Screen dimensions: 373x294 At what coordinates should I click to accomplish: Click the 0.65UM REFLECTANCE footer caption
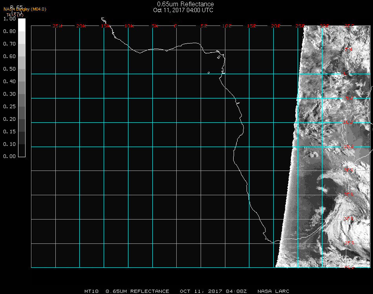[137, 291]
